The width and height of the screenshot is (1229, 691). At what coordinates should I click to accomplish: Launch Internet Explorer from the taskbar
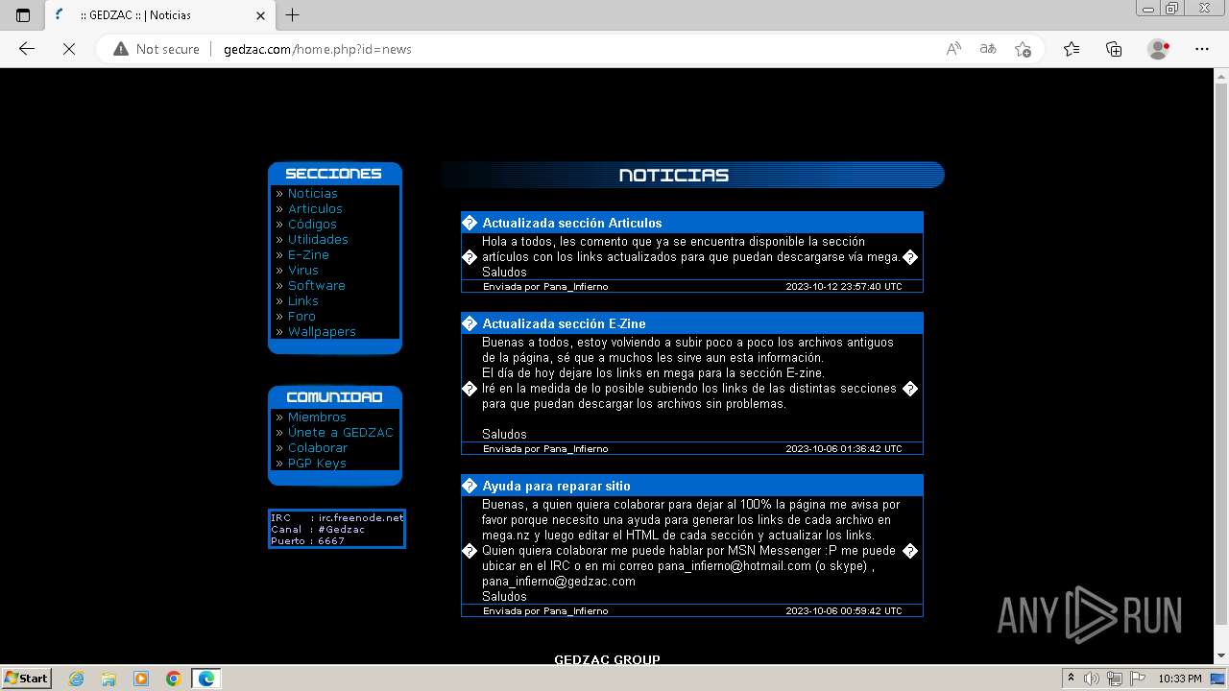point(77,679)
